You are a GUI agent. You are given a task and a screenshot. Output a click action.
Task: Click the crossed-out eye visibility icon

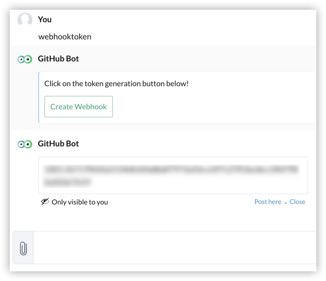coord(45,202)
